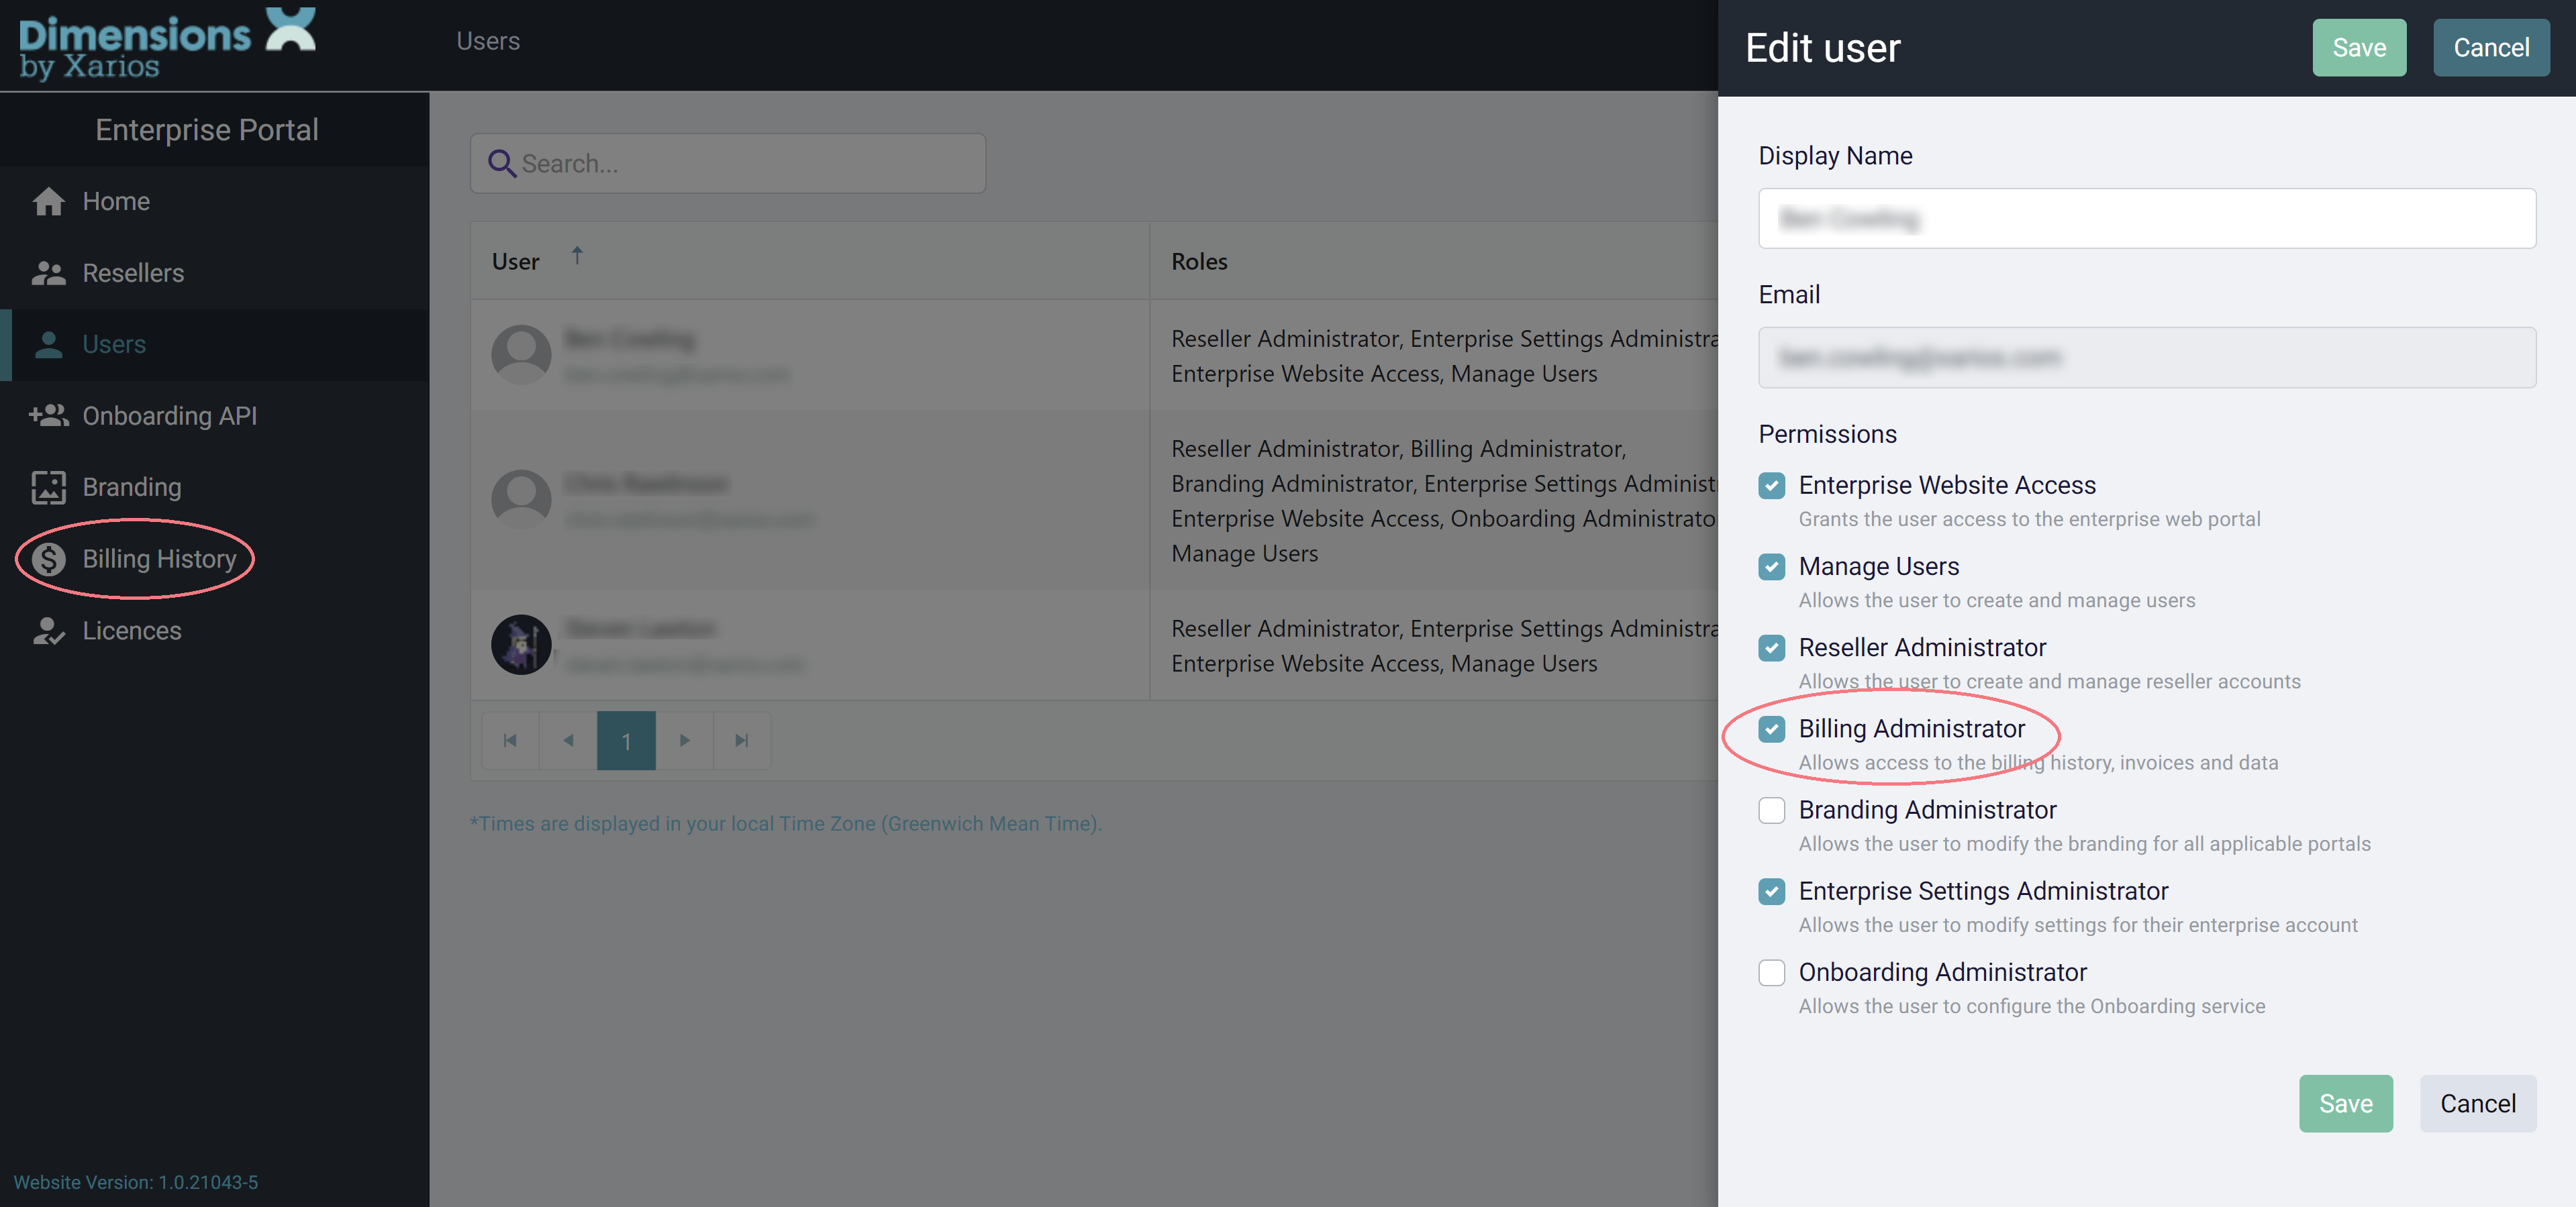Click the Users person icon in sidebar

[x=48, y=344]
